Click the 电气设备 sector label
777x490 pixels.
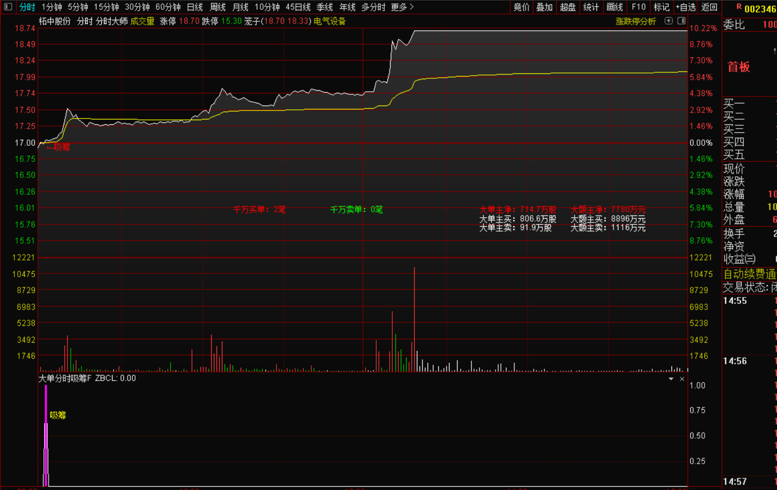click(330, 21)
